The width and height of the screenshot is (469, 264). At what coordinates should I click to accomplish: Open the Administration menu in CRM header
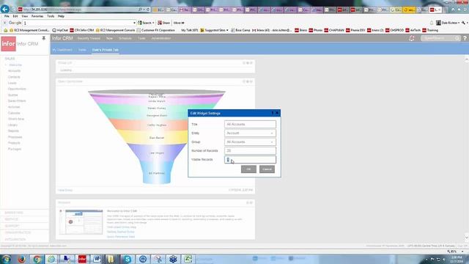(x=161, y=38)
